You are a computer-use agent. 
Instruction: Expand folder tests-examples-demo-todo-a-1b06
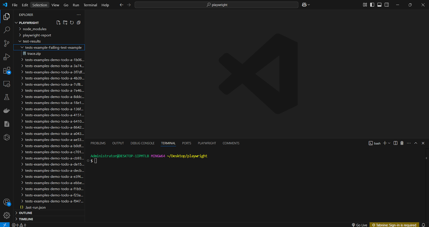(x=49, y=60)
